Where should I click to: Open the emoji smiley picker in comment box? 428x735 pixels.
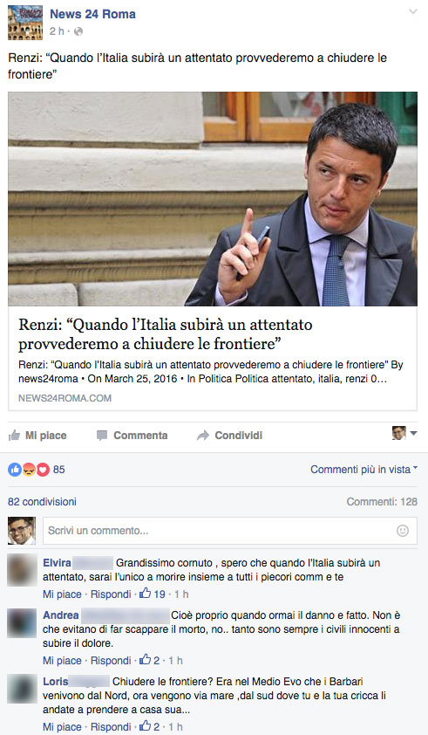pos(403,531)
